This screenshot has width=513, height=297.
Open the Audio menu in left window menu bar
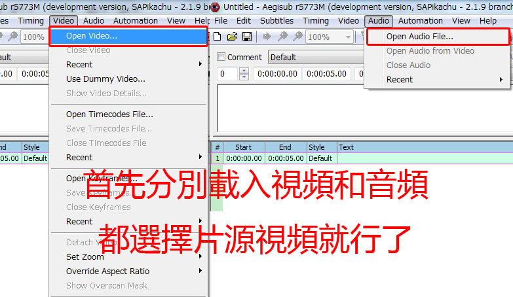click(x=94, y=20)
